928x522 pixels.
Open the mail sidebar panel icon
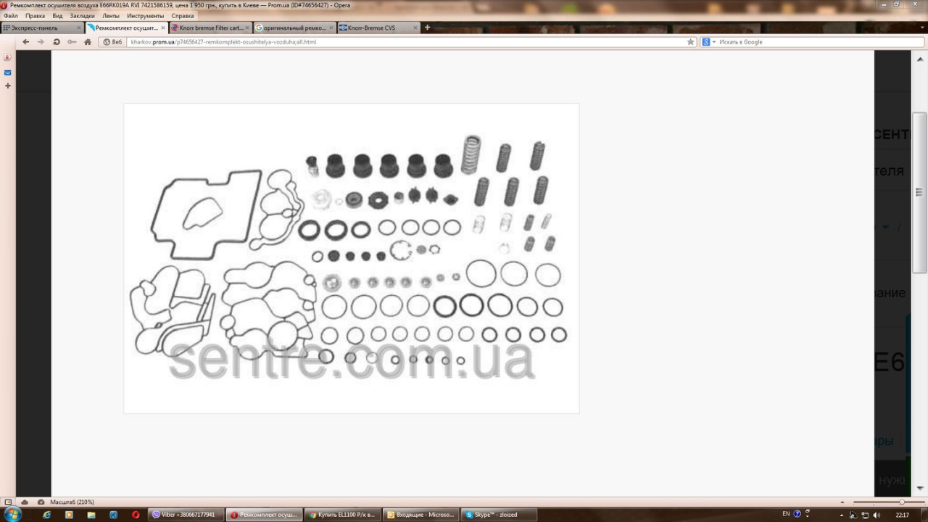click(x=7, y=72)
